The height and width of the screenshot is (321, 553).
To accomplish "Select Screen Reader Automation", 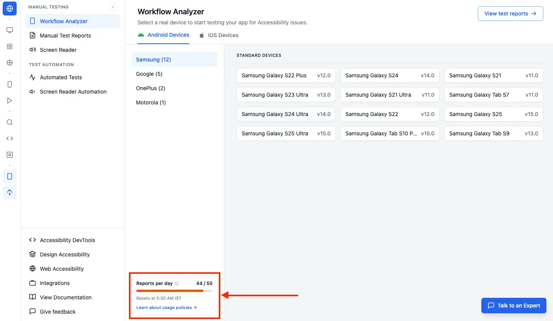I will tap(73, 92).
